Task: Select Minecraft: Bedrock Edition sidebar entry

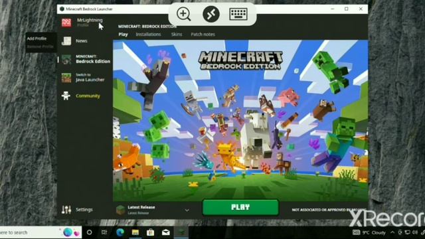Action: coord(93,59)
